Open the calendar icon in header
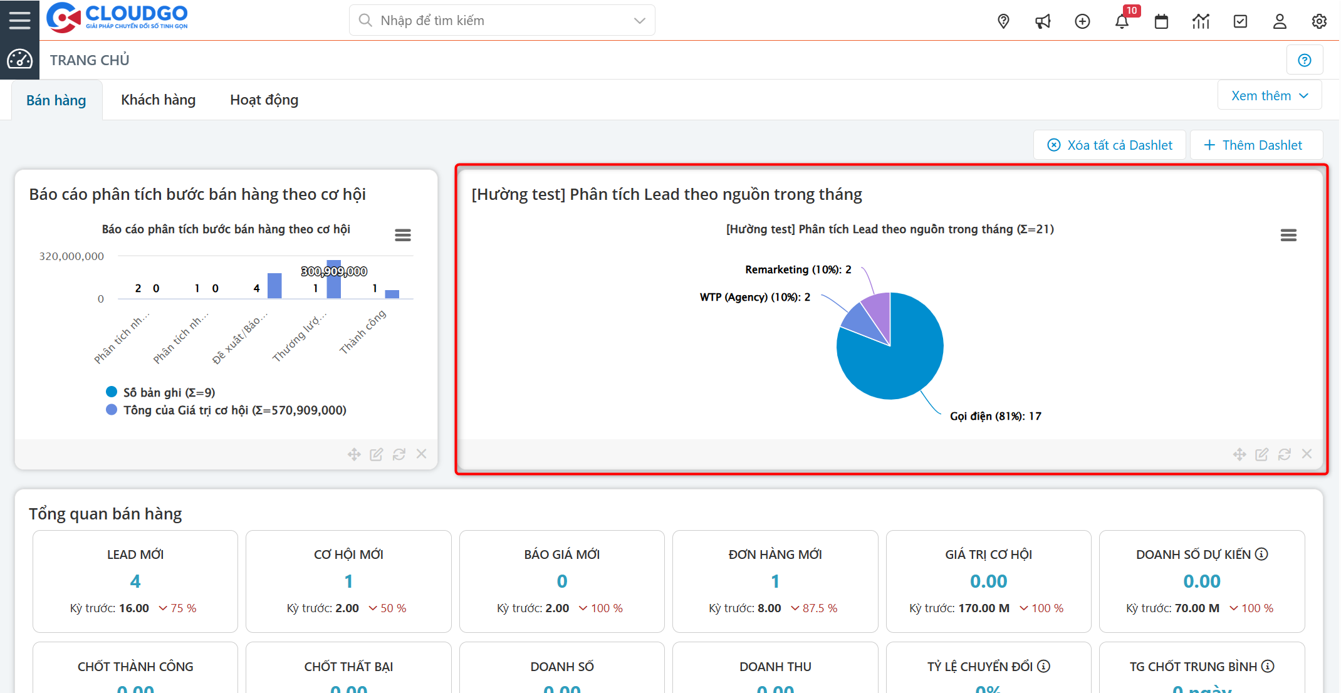Screen dimensions: 1341x693 (x=1161, y=21)
